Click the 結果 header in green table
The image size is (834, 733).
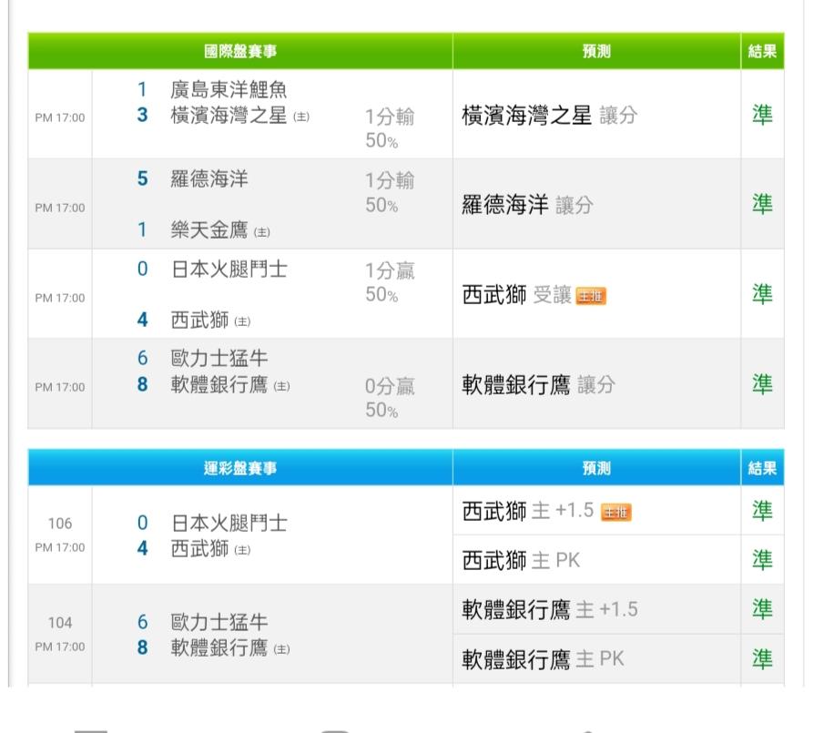tap(762, 51)
